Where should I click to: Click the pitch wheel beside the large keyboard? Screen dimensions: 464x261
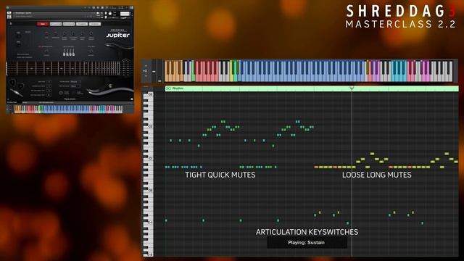154,71
